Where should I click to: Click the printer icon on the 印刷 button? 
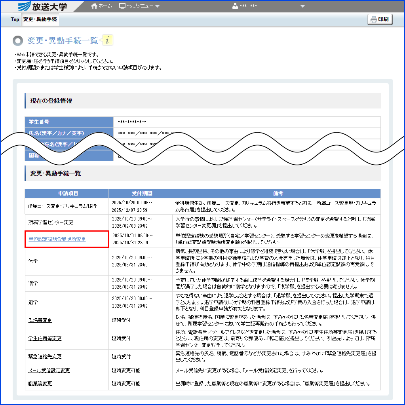[x=374, y=19]
